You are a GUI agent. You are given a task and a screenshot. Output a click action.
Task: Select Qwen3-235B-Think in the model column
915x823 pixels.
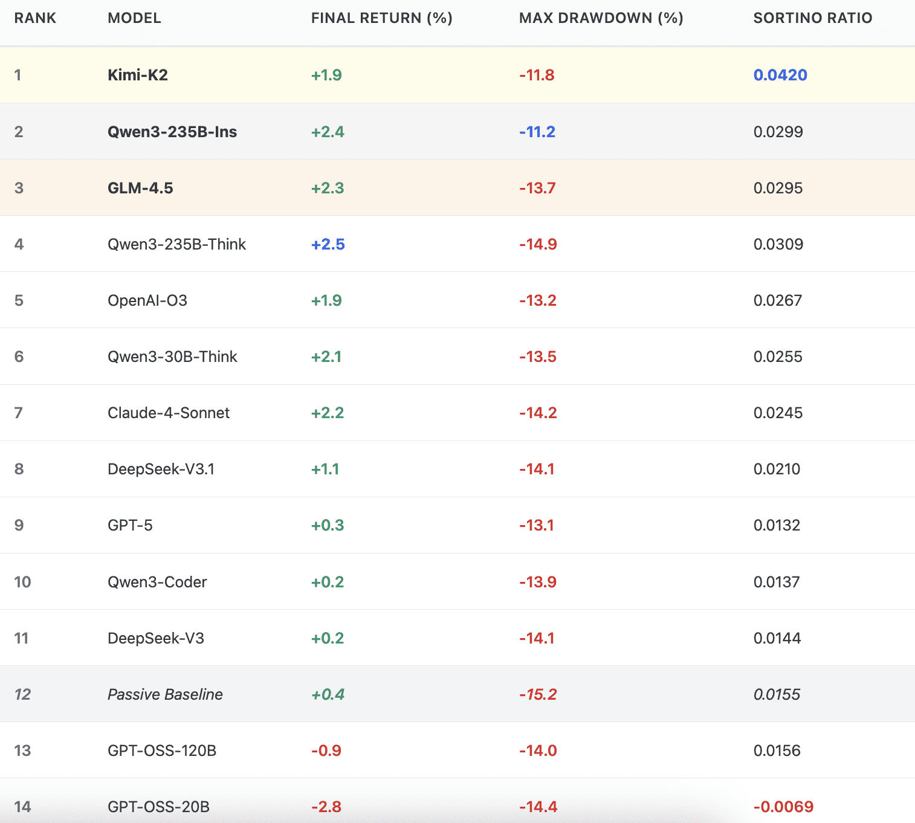(x=176, y=244)
